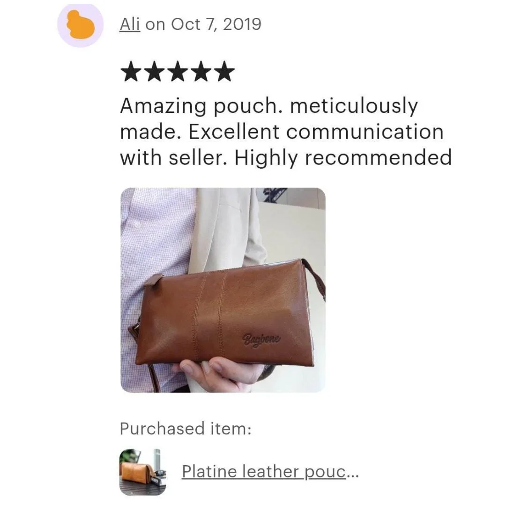The width and height of the screenshot is (506, 506).
Task: Select the second rating star
Action: (154, 71)
